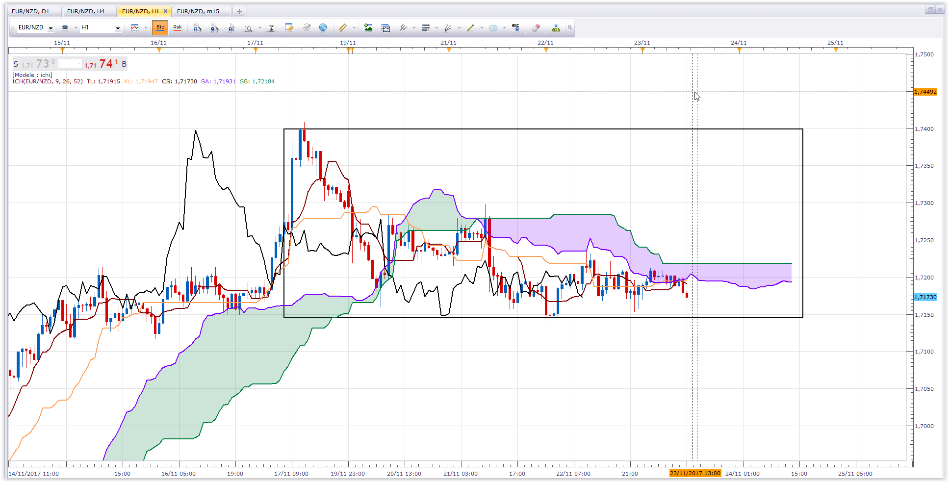The width and height of the screenshot is (949, 482).
Task: Switch to the EUR/NZD, D1 tab
Action: [34, 11]
